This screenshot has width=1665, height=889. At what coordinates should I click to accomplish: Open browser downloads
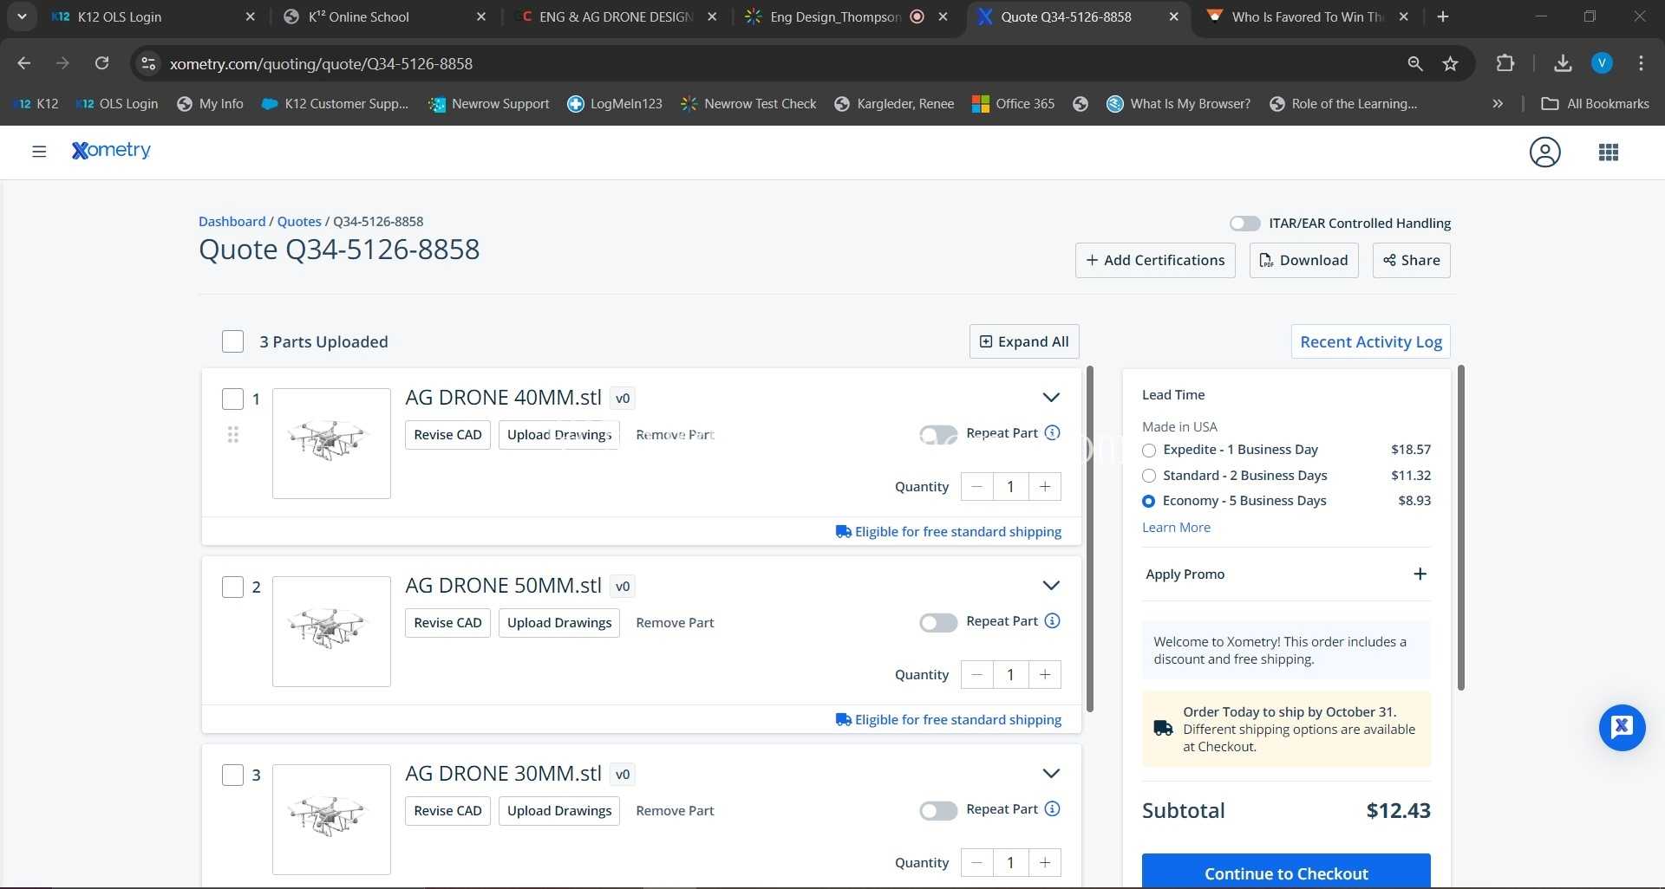point(1563,63)
